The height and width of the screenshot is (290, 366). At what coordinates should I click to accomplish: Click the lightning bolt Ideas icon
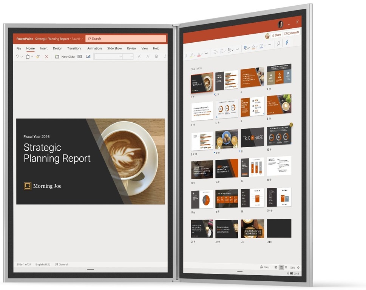(287, 43)
